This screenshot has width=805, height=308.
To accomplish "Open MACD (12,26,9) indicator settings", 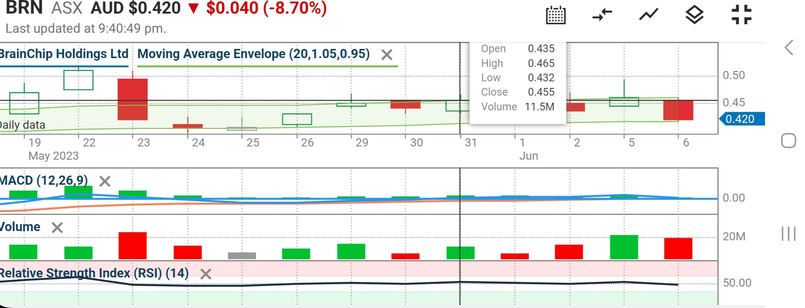I will click(x=43, y=181).
